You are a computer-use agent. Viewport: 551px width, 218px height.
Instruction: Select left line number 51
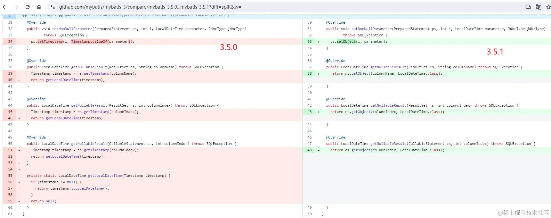pos(10,150)
